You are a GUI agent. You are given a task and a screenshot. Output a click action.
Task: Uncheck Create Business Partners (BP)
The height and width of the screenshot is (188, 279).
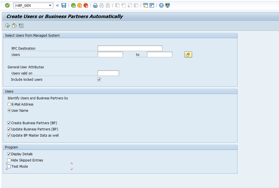(x=9, y=123)
